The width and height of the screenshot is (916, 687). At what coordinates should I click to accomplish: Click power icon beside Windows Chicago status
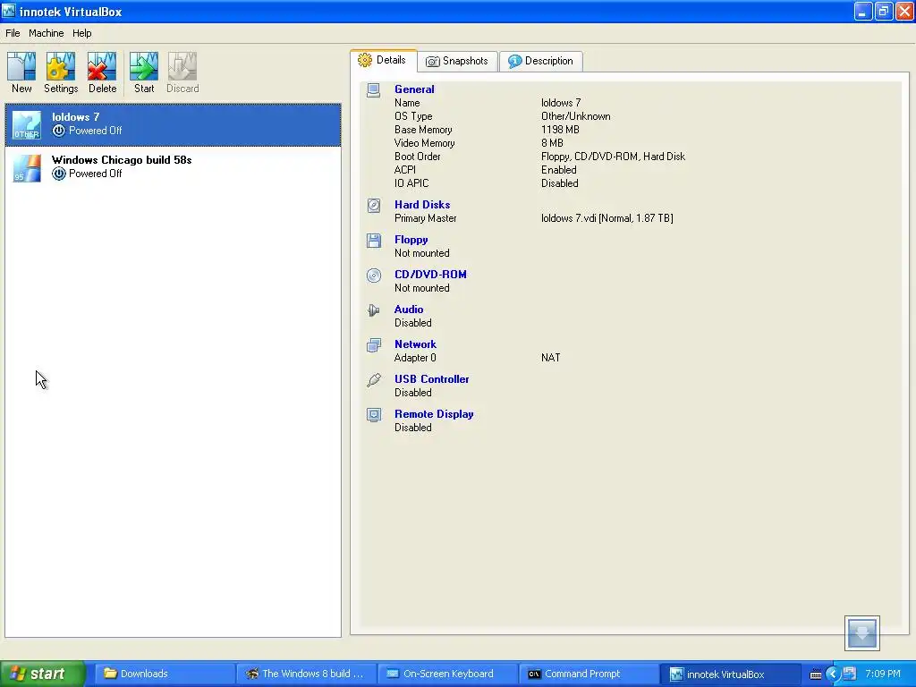coord(58,174)
